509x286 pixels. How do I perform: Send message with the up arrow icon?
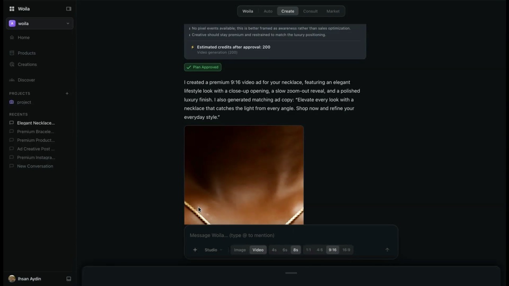coord(387,250)
